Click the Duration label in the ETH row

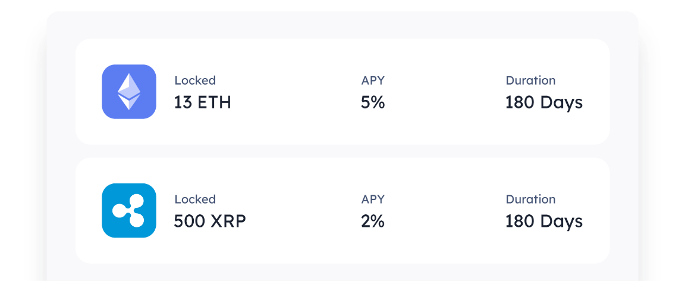530,80
